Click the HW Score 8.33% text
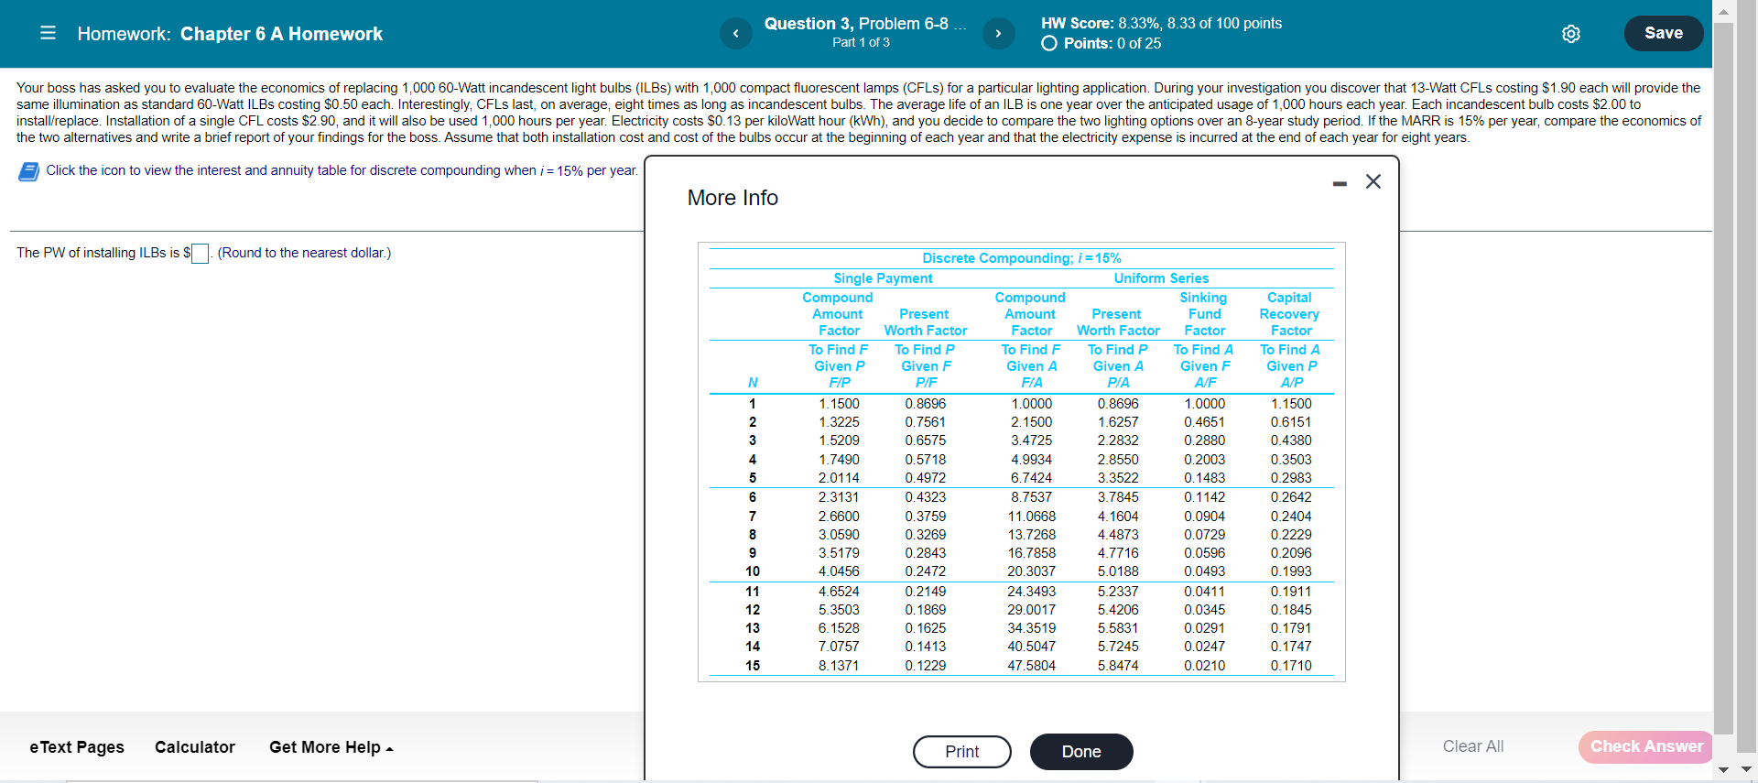Screen dimensions: 1758x783 [x=1161, y=23]
